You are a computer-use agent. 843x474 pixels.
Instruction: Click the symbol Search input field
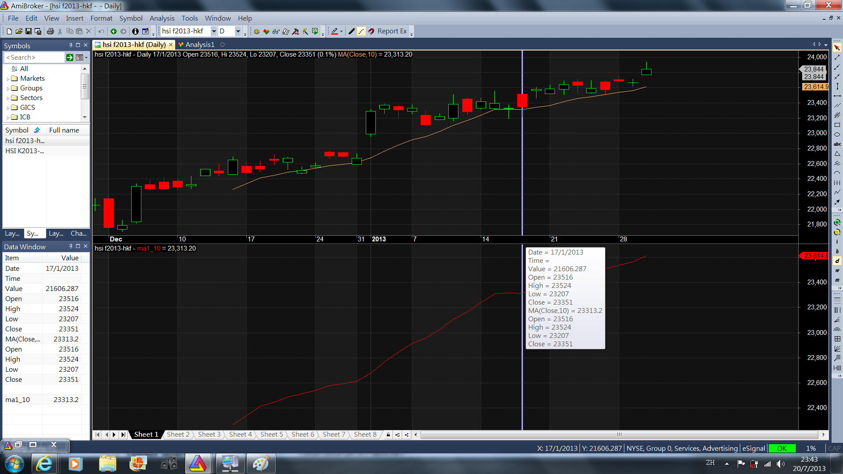[x=34, y=57]
